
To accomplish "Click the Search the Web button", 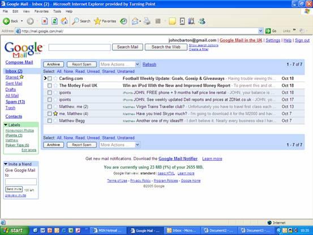I will pos(166,47).
